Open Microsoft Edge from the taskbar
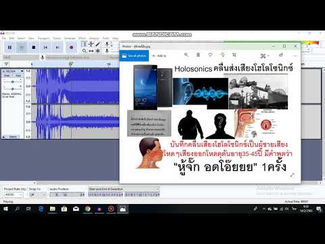Viewport: 325px width, 244px height. point(41,209)
